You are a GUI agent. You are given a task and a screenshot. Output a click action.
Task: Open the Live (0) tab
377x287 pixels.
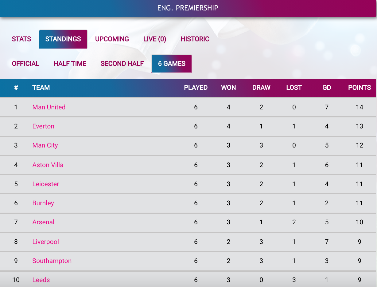click(155, 39)
